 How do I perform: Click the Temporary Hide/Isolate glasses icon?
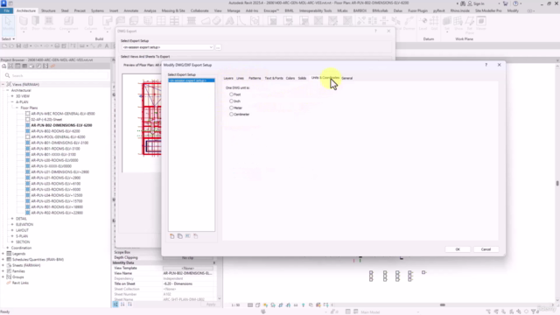point(296,305)
